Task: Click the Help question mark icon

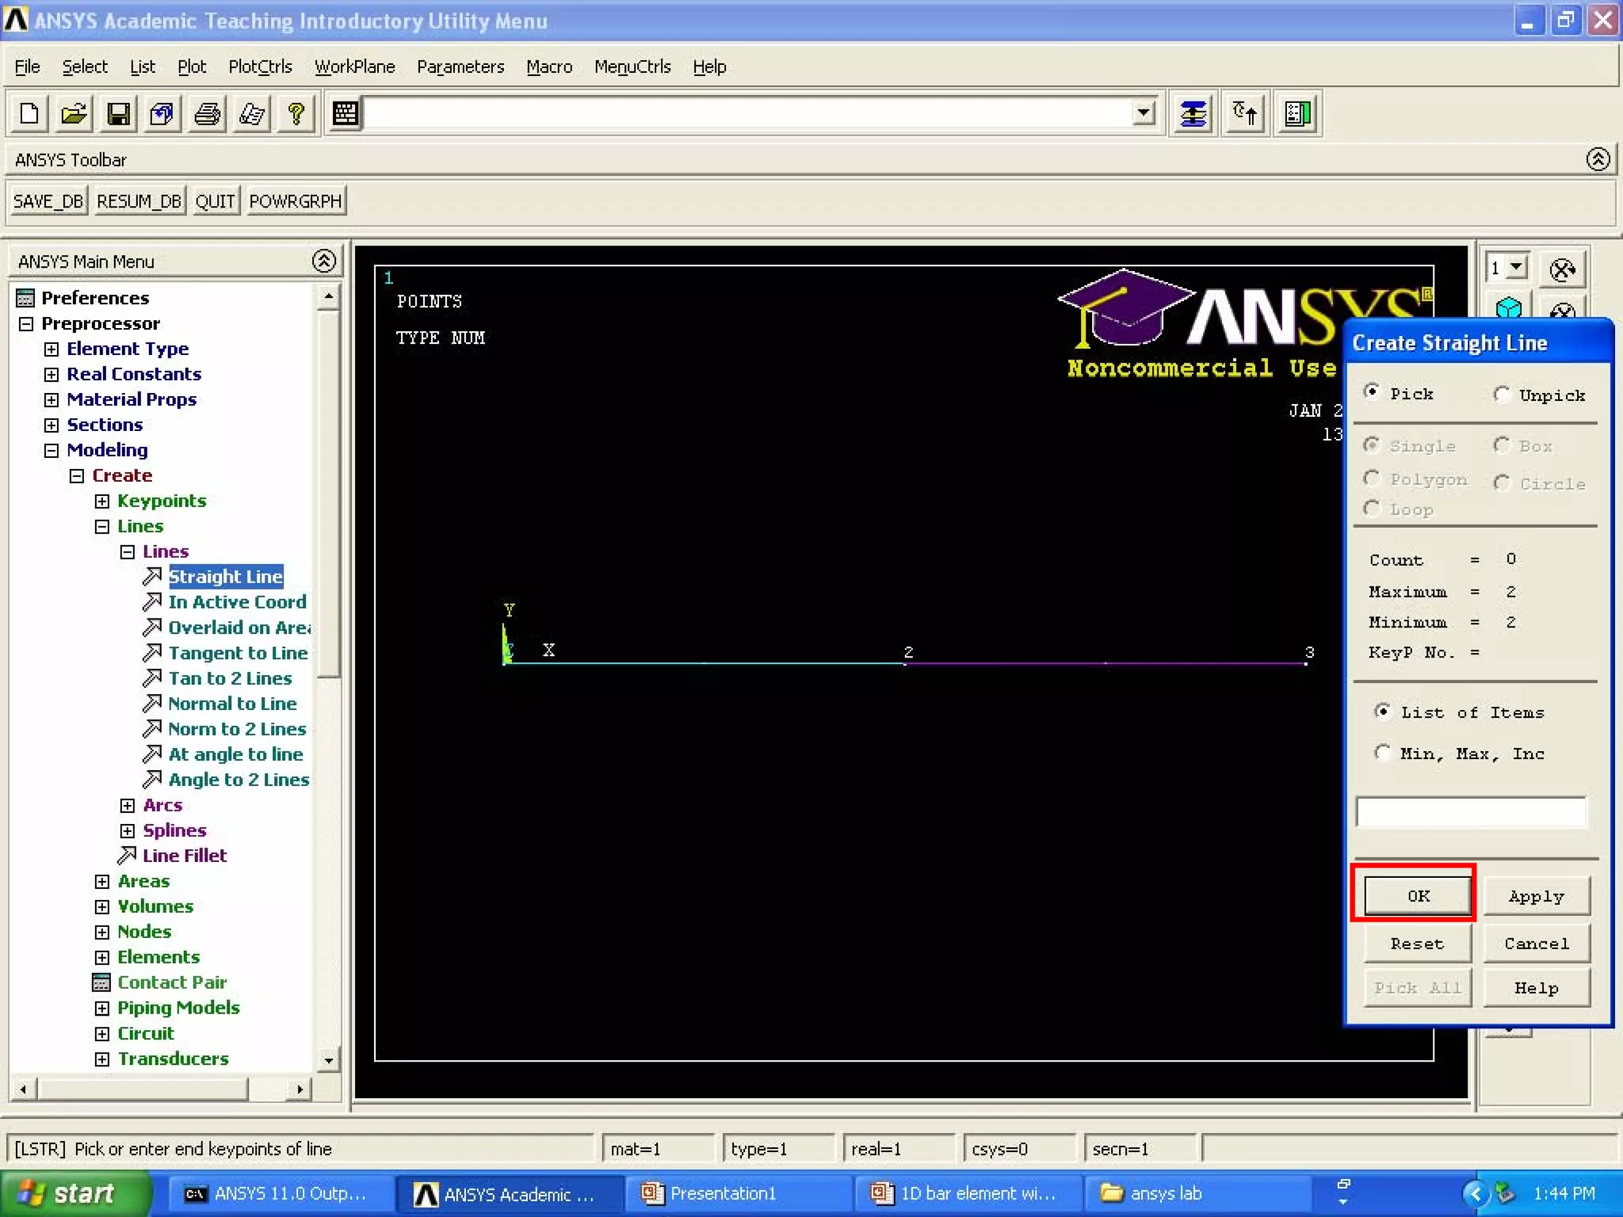Action: [x=296, y=114]
